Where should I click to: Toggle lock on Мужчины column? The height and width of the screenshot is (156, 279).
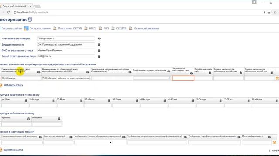click(x=28, y=119)
